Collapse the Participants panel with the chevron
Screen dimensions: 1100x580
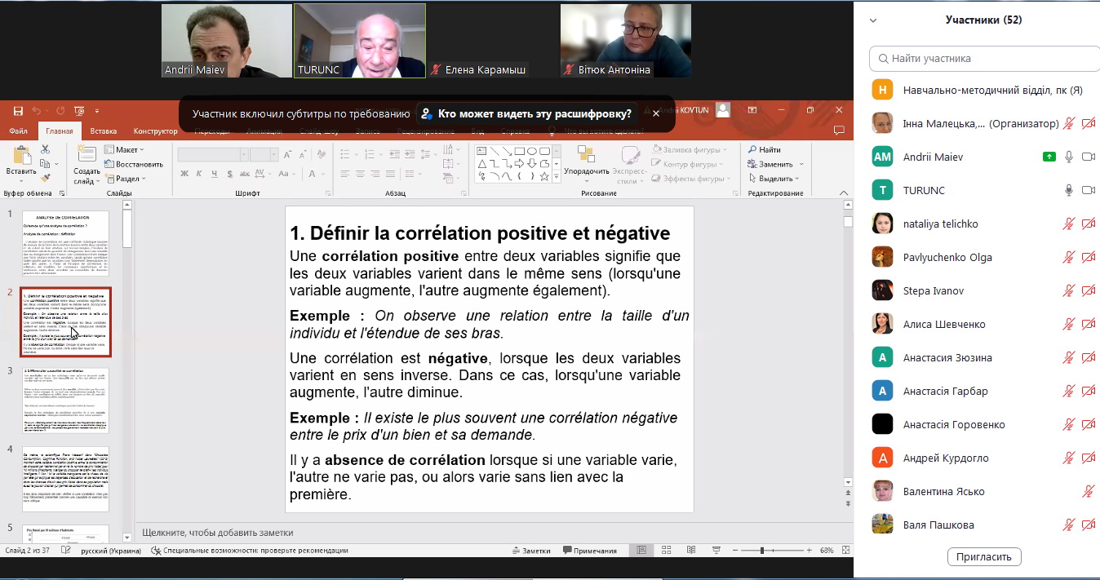873,20
